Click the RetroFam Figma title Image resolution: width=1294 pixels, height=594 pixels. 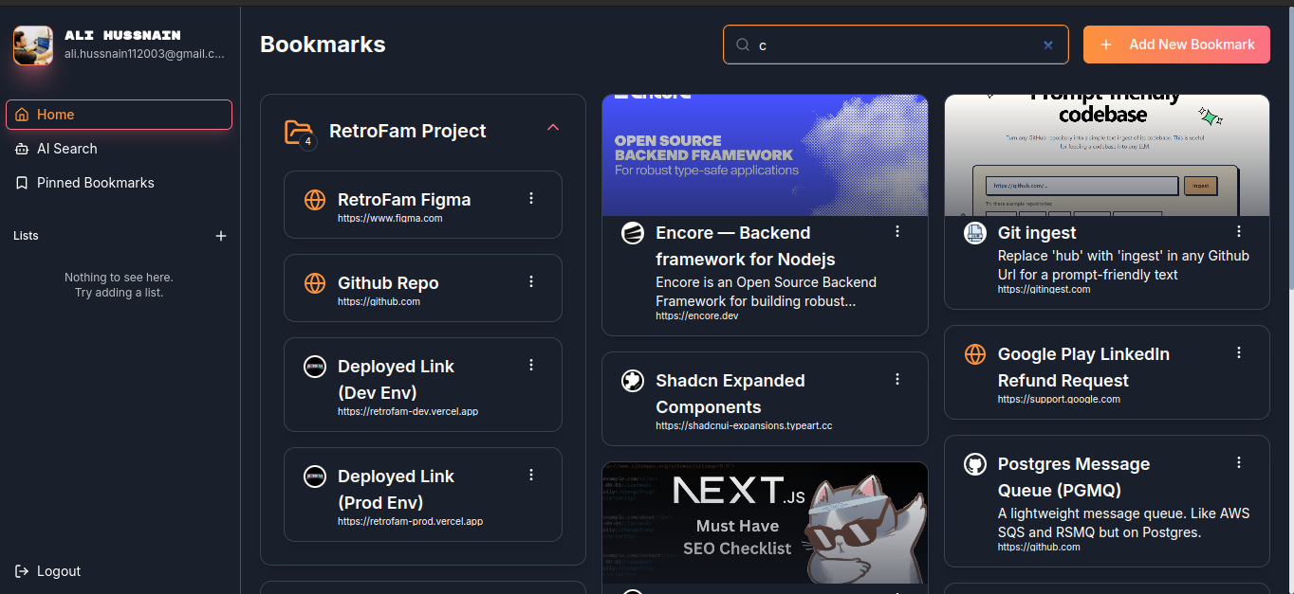404,200
